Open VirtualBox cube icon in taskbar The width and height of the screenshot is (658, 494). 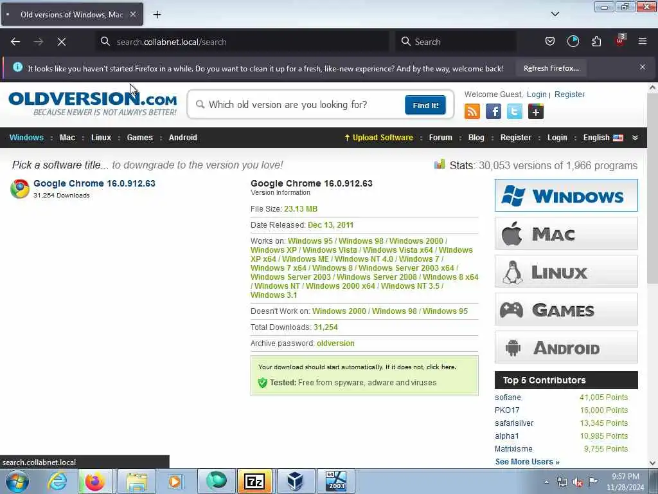[x=295, y=481]
